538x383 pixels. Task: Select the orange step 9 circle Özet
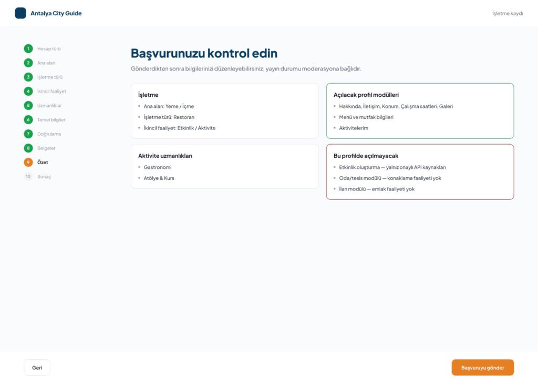pyautogui.click(x=28, y=162)
